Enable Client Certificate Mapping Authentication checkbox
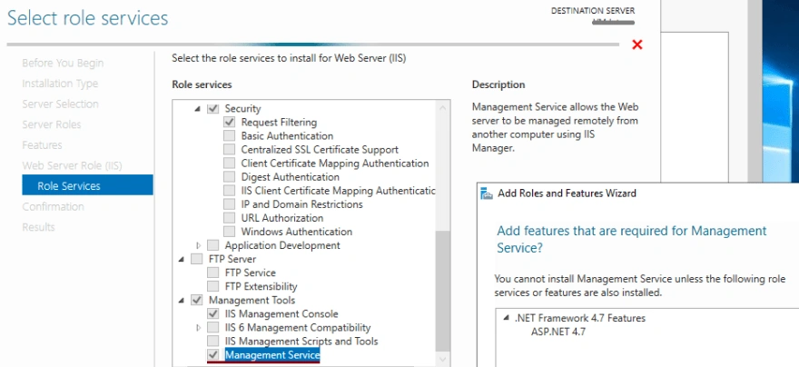The height and width of the screenshot is (367, 799). click(230, 164)
